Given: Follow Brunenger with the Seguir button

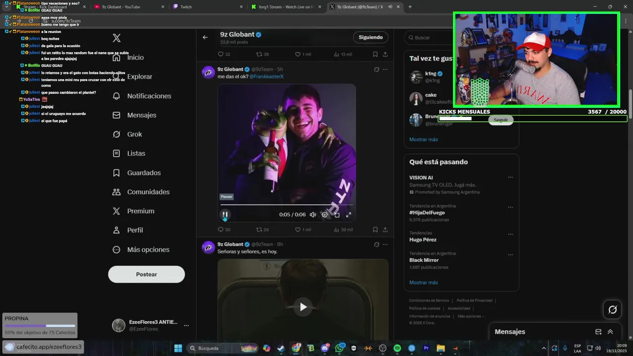Looking at the screenshot, I should coord(500,120).
